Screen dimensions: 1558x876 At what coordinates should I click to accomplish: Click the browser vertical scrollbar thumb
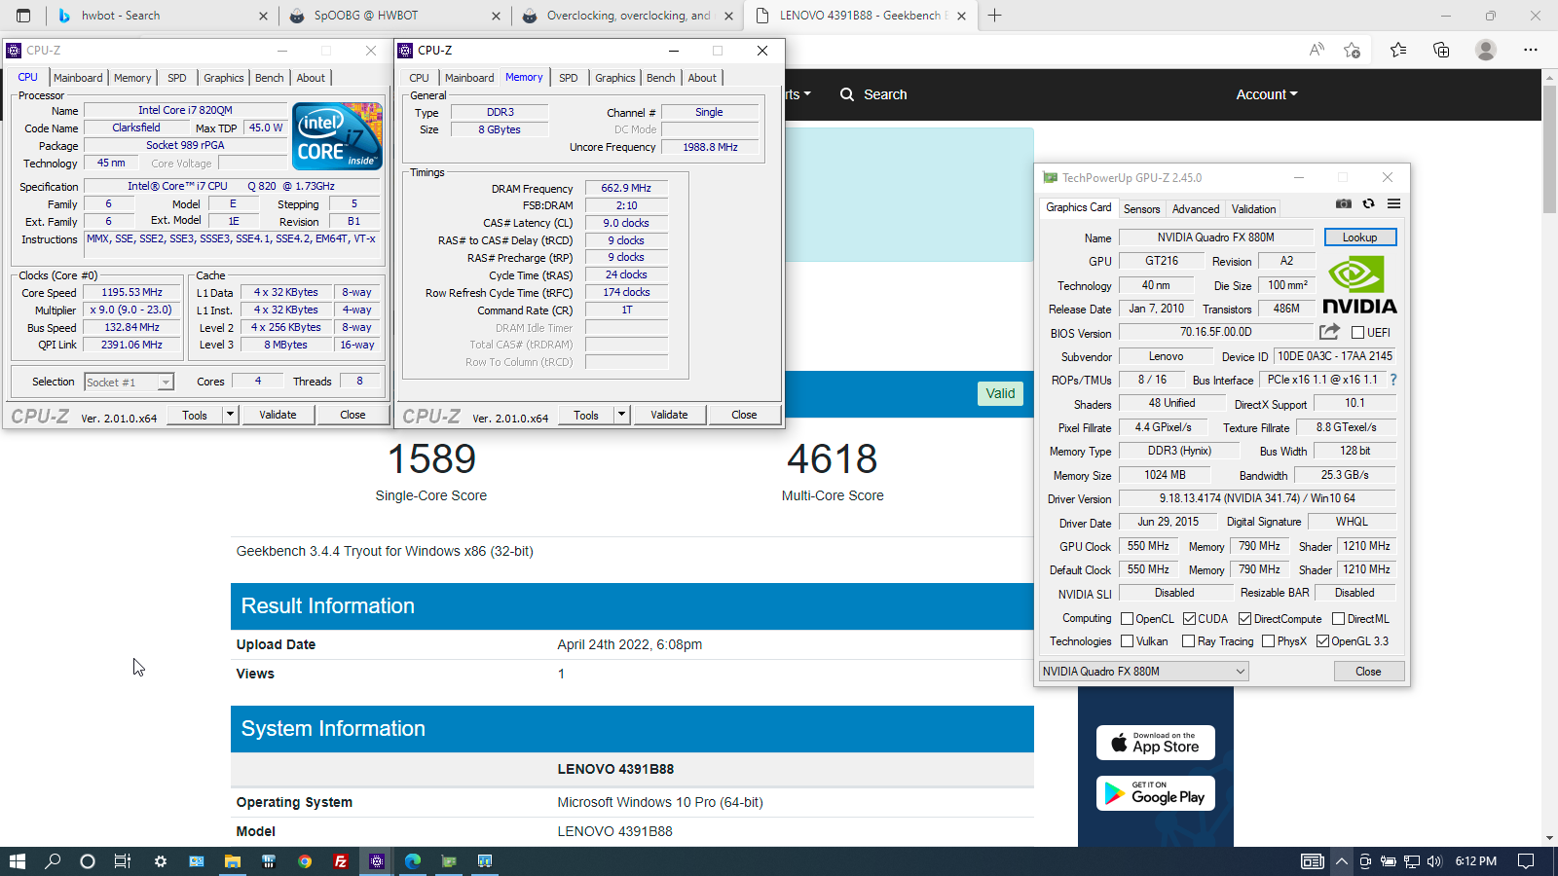[1549, 148]
